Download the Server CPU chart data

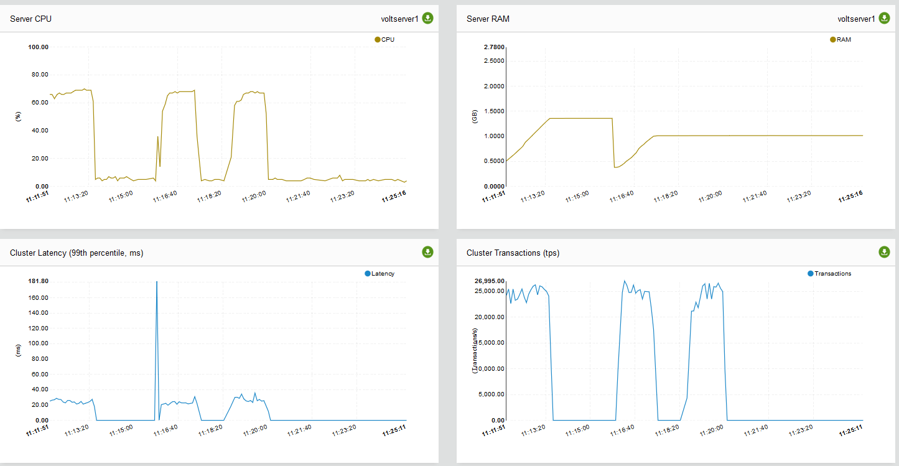(x=427, y=18)
